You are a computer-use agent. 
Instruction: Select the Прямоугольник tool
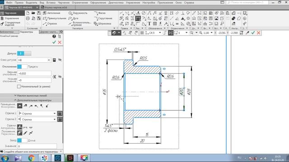click(54, 18)
